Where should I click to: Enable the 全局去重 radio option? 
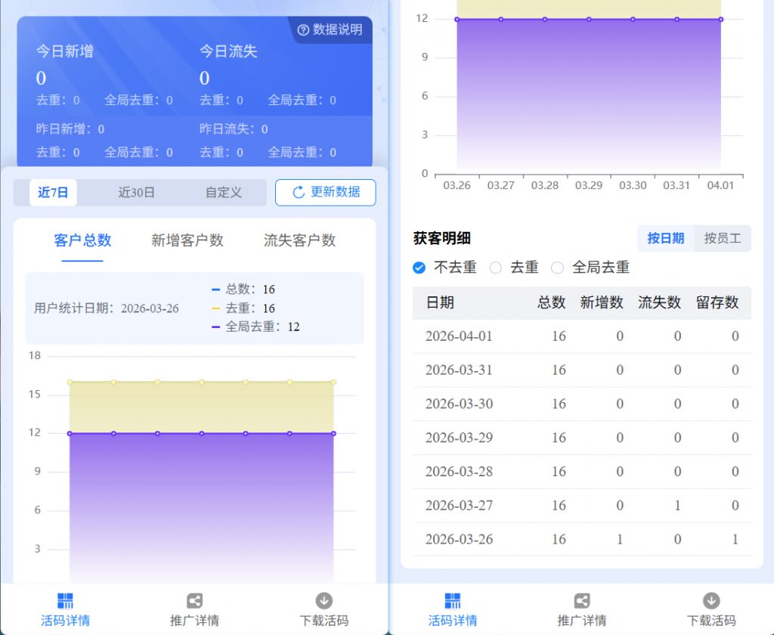click(559, 267)
